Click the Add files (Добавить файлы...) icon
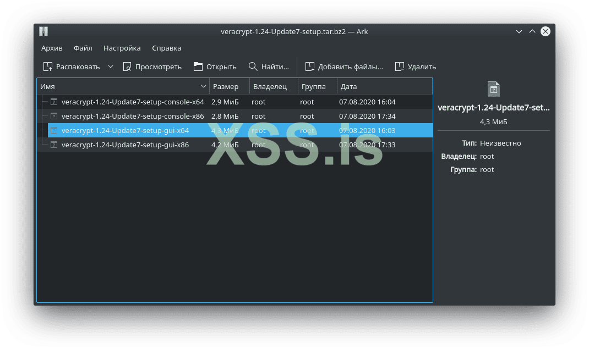The image size is (589, 349). (309, 67)
